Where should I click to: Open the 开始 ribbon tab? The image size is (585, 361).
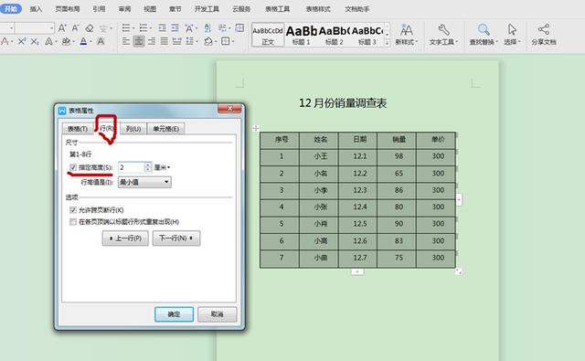coord(11,8)
